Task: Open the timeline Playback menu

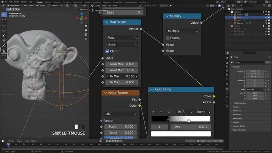Action: pyautogui.click(x=11, y=141)
